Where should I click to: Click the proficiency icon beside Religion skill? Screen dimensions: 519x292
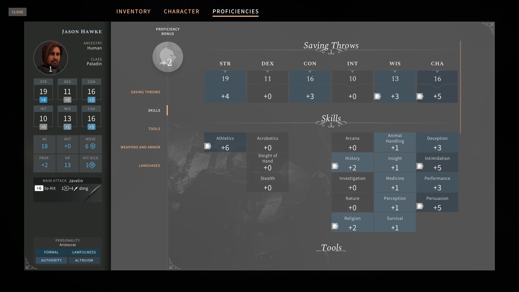[x=335, y=226]
